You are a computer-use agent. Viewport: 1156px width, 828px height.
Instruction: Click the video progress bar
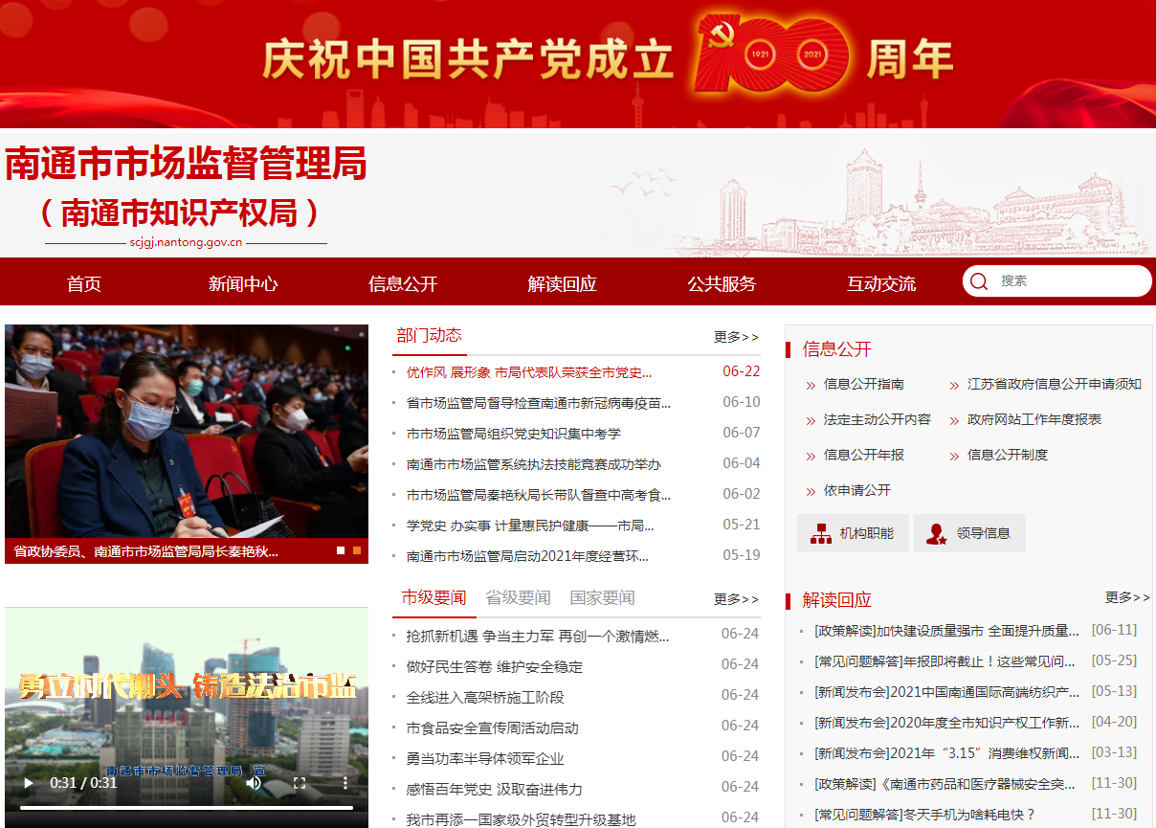pyautogui.click(x=186, y=808)
